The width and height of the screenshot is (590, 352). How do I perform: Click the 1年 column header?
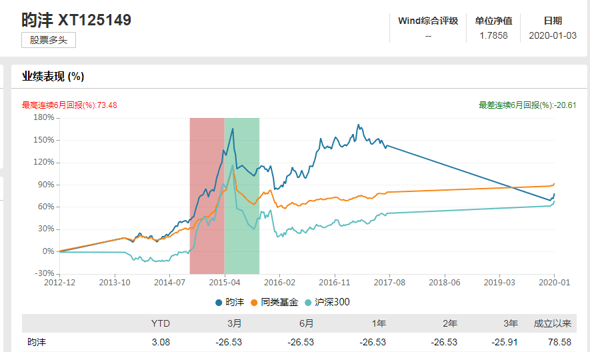(x=379, y=323)
